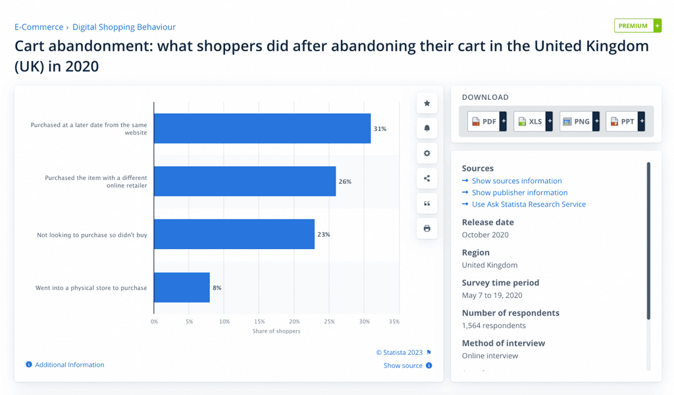
Task: Print the chart via printer icon
Action: click(427, 228)
